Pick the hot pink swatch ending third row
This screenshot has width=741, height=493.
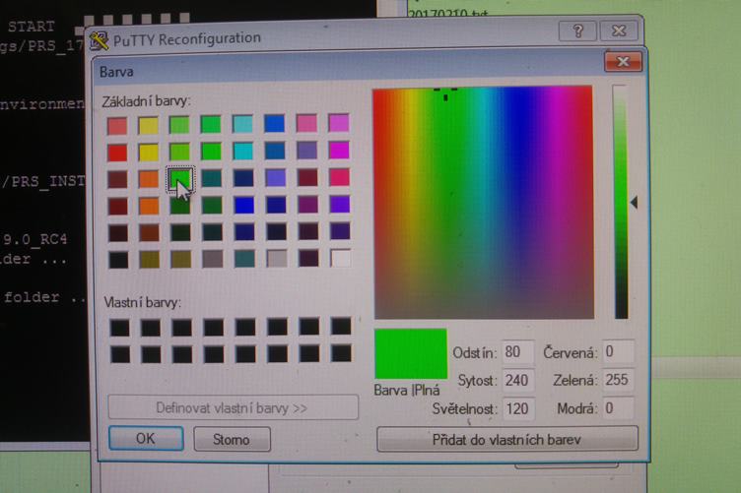[x=339, y=177]
